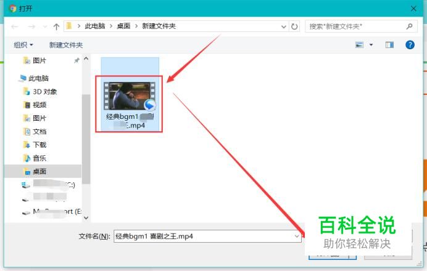Click the navigation pane scrollbar thumb
The image size is (427, 271).
(86, 139)
